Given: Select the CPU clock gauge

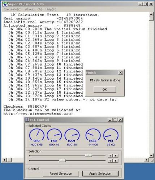Looking at the screenshot, I should tap(37, 135).
